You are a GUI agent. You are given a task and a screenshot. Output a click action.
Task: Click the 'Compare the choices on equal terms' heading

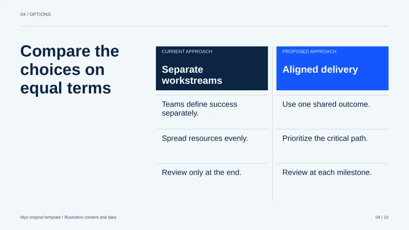click(x=69, y=69)
